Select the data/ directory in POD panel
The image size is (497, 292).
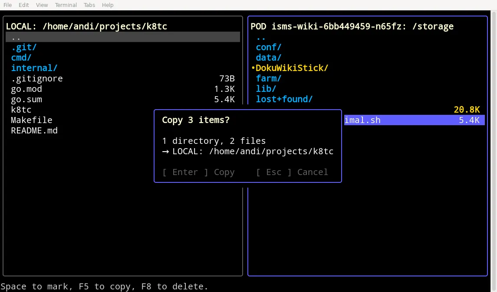[368, 58]
